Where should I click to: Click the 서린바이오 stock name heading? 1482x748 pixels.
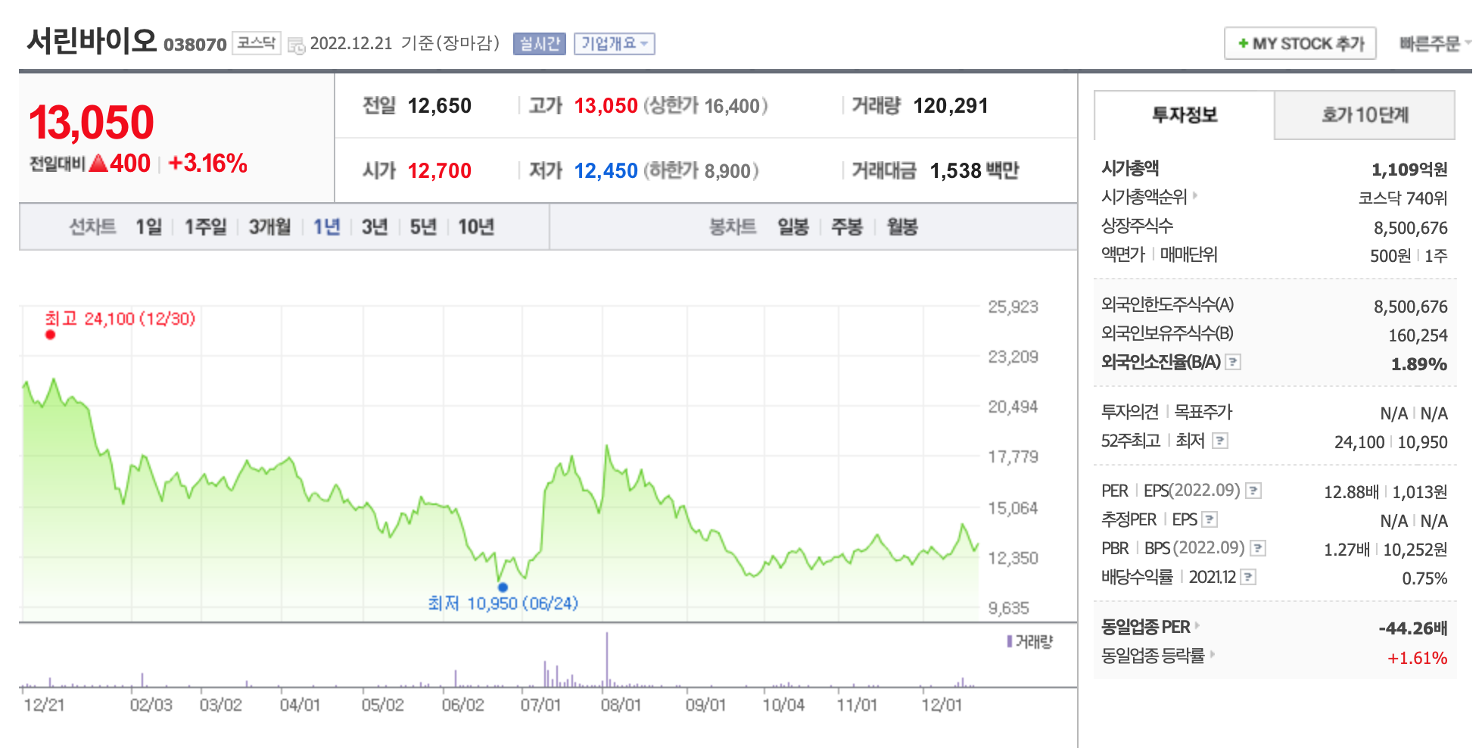click(92, 41)
